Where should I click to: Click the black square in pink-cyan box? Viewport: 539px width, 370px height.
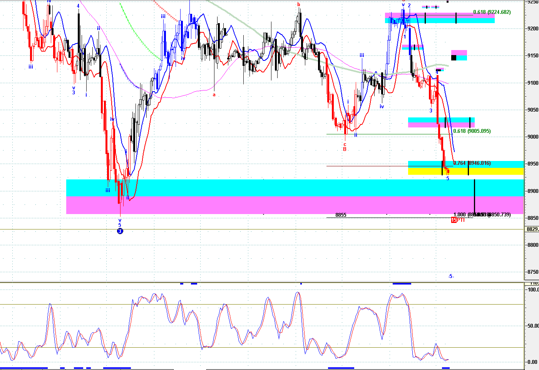tap(454, 58)
